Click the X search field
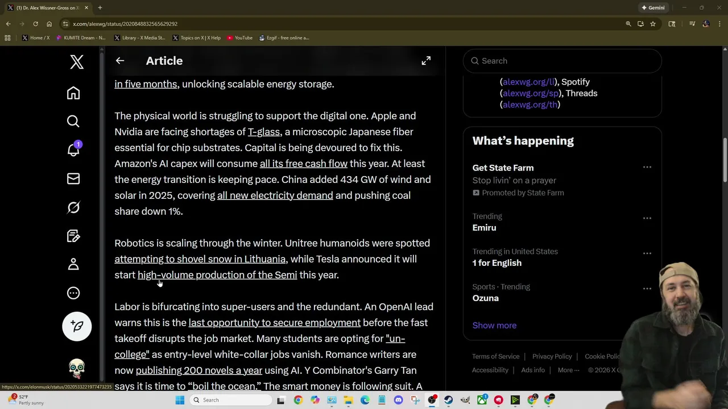Image resolution: width=728 pixels, height=409 pixels. click(x=562, y=61)
